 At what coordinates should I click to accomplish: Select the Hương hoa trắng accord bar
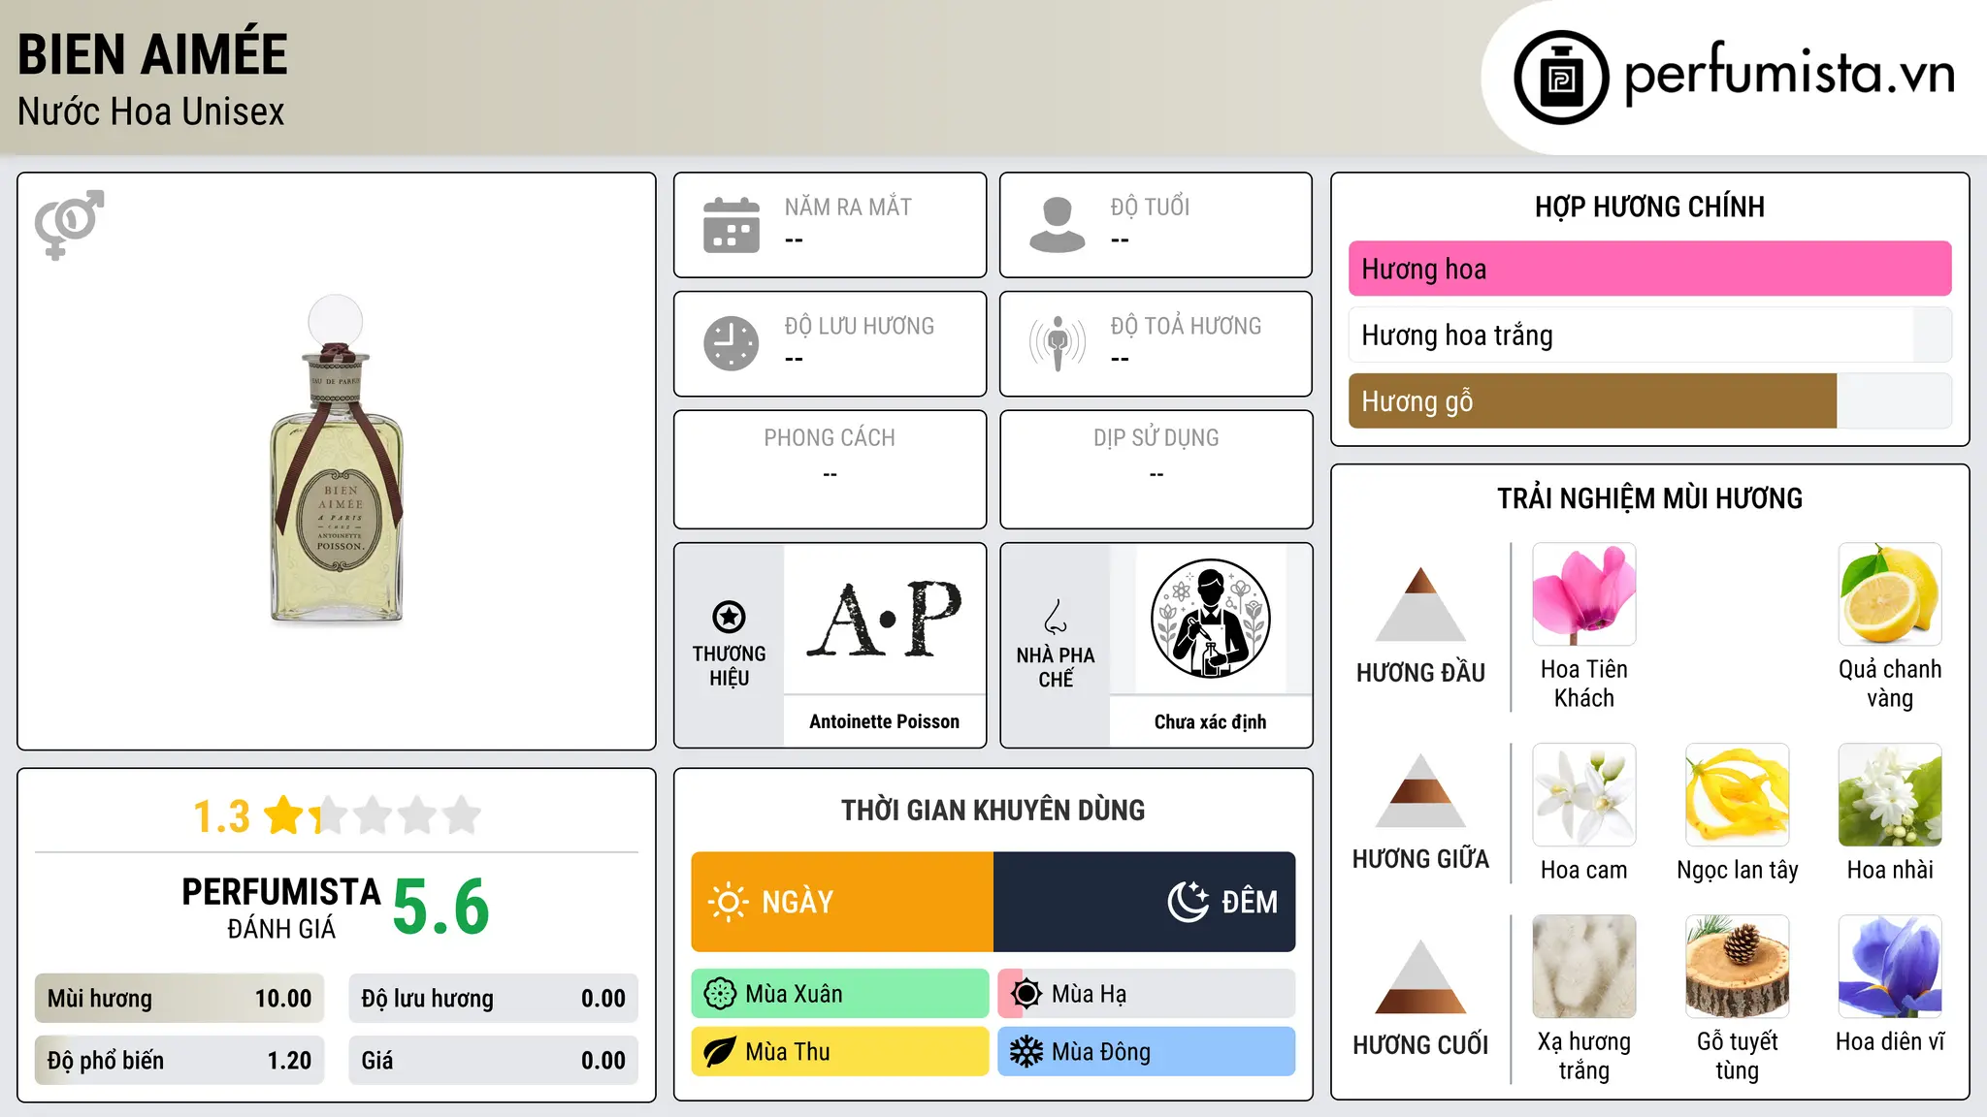1649,335
